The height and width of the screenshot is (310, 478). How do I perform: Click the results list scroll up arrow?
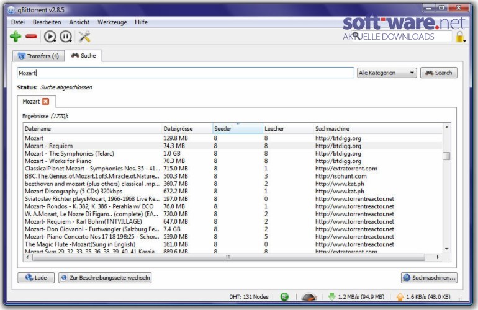[446, 127]
